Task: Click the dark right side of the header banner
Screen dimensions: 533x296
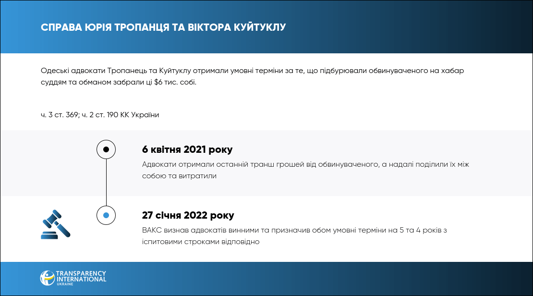Action: [456, 27]
